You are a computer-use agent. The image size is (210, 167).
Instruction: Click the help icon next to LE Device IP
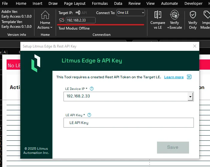coord(92,88)
